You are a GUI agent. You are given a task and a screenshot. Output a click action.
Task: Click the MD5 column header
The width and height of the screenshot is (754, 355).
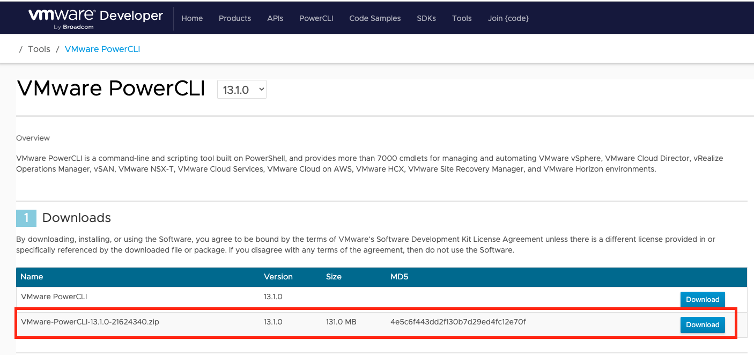(x=400, y=277)
